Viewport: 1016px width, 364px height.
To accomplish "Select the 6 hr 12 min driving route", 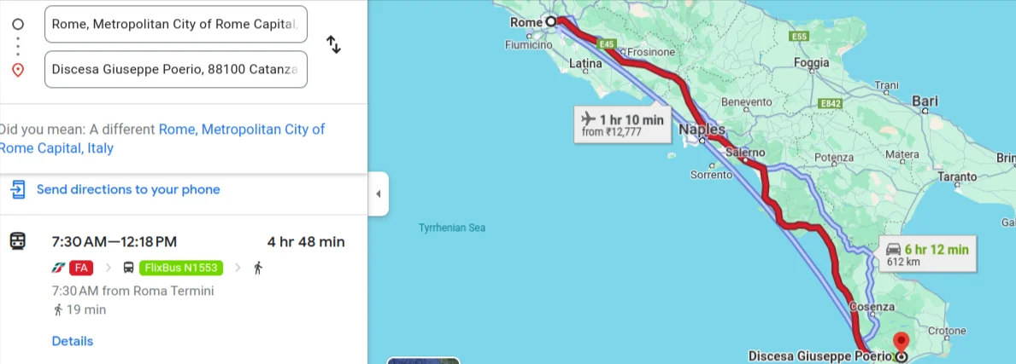I will (x=927, y=254).
